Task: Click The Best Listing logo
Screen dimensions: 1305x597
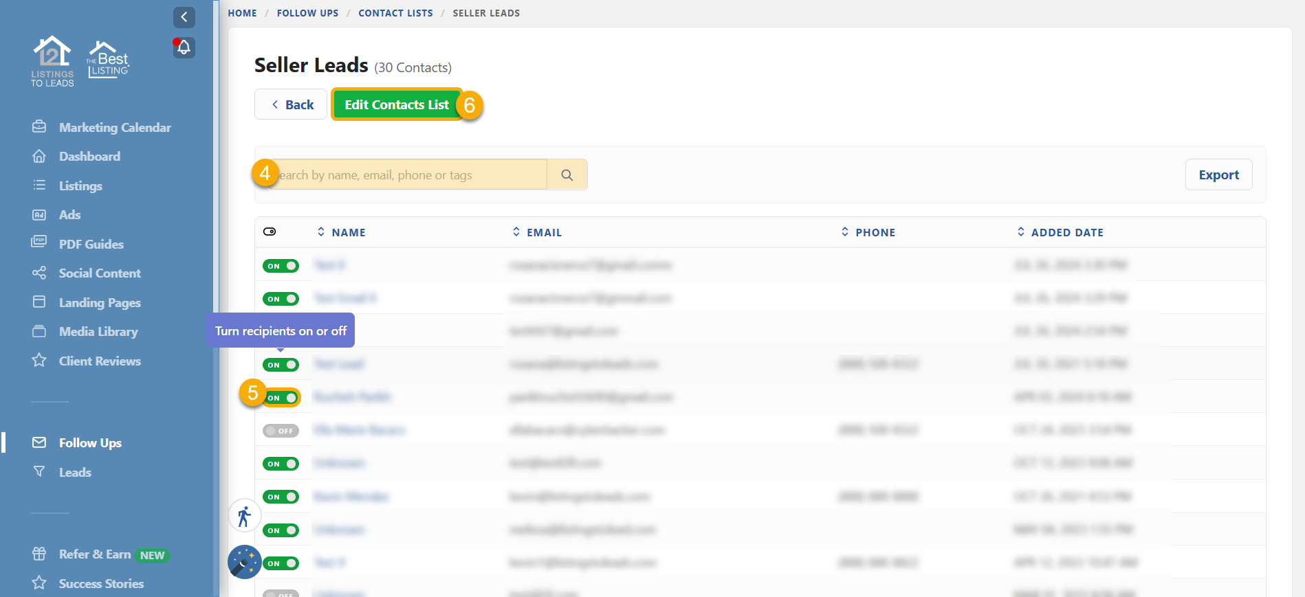Action: 108,59
